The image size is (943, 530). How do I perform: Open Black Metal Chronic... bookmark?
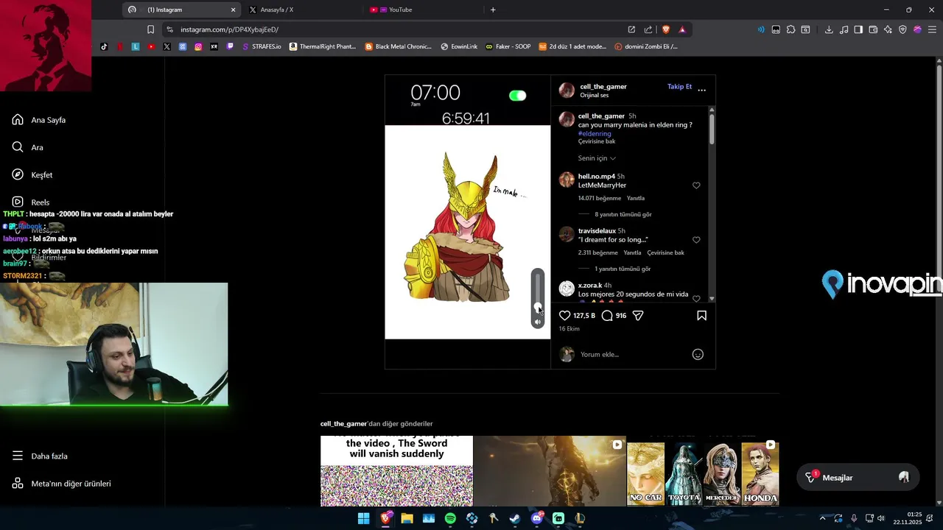click(x=399, y=46)
